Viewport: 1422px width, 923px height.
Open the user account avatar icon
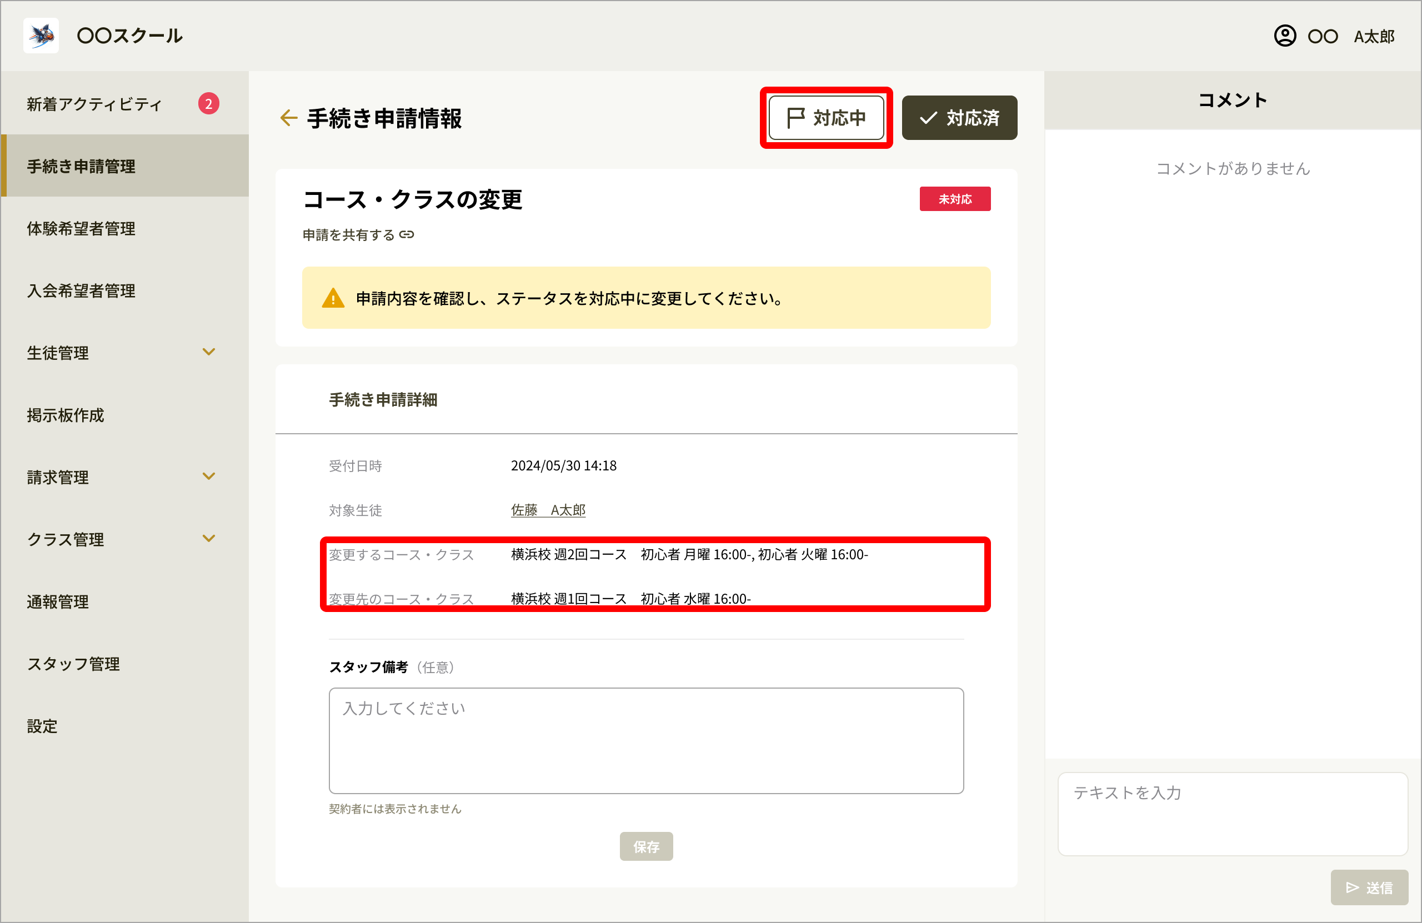tap(1285, 36)
